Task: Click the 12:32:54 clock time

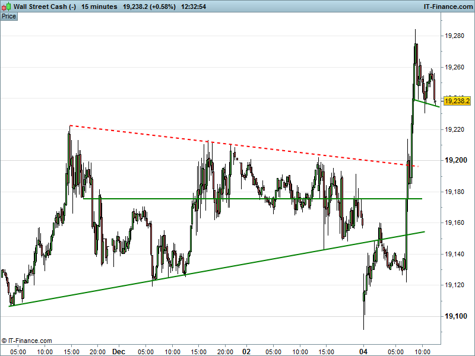Action: [x=194, y=7]
